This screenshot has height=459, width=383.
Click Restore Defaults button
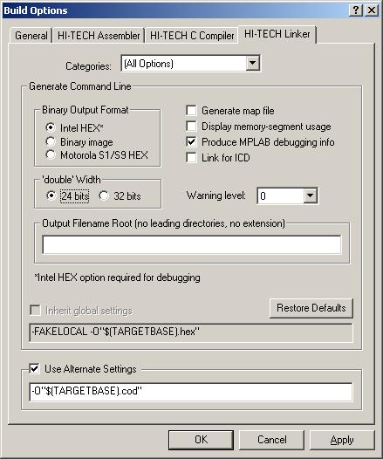[x=311, y=308]
